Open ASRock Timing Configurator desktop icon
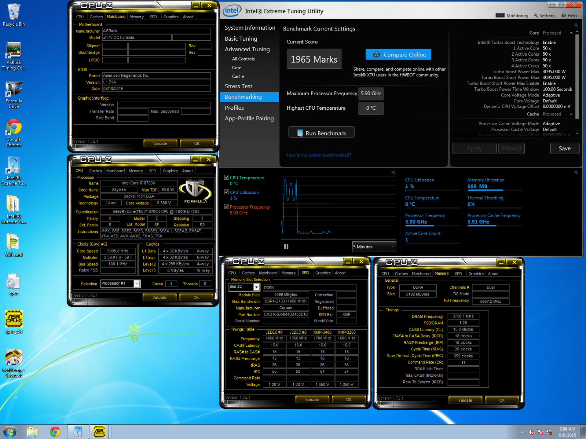The width and height of the screenshot is (586, 439). point(13,56)
